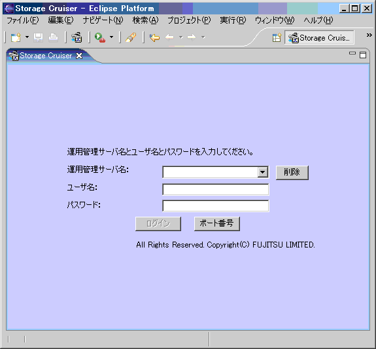Click the Run external tools icon
Viewport: 376px width, 349px height.
(100, 37)
